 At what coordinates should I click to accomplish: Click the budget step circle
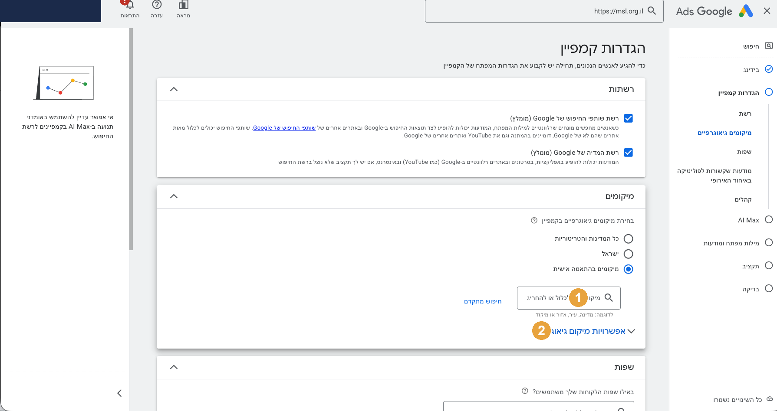click(769, 265)
